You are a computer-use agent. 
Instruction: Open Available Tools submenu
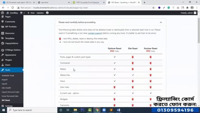coord(8,76)
